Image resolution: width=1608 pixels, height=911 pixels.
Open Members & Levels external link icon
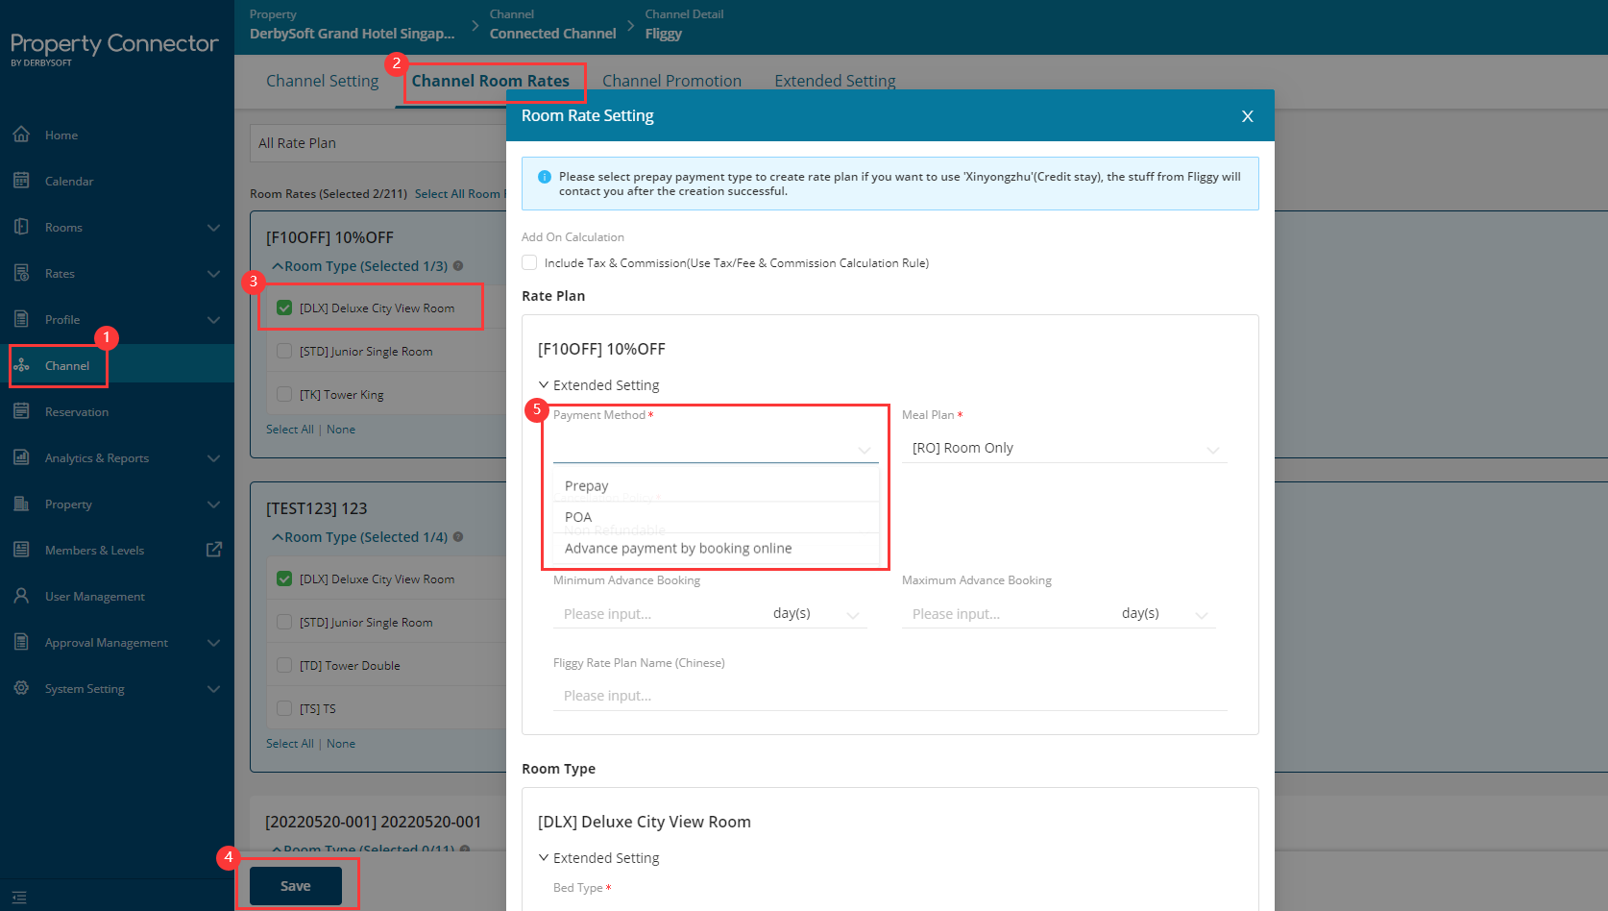pyautogui.click(x=214, y=550)
